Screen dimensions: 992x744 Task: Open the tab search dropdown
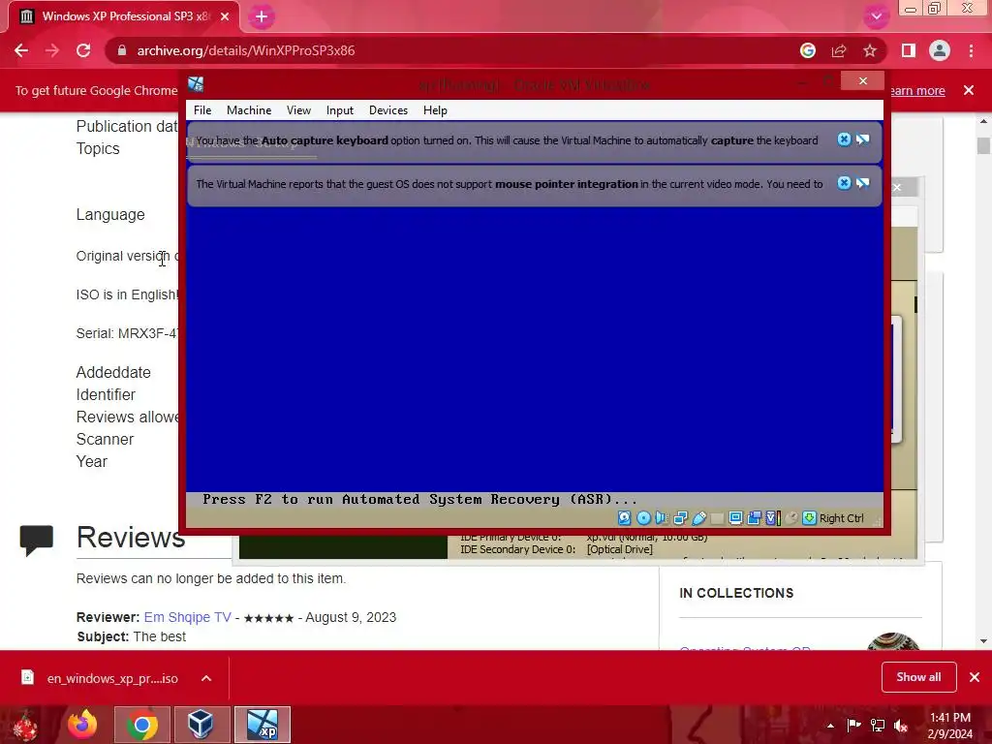coord(876,16)
